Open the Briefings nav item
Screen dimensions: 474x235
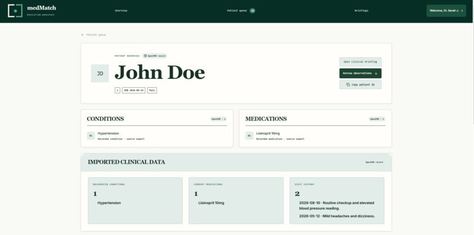tap(361, 11)
